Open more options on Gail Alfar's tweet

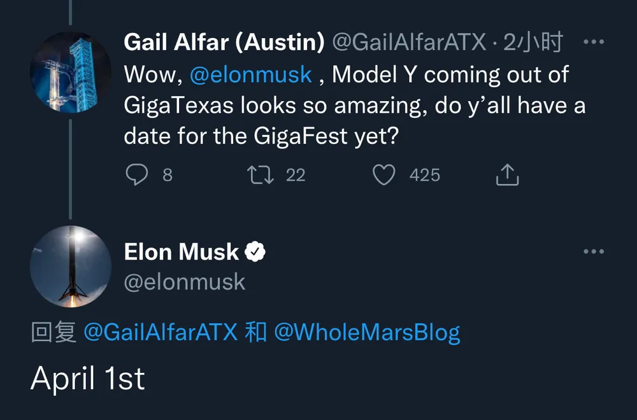(594, 41)
